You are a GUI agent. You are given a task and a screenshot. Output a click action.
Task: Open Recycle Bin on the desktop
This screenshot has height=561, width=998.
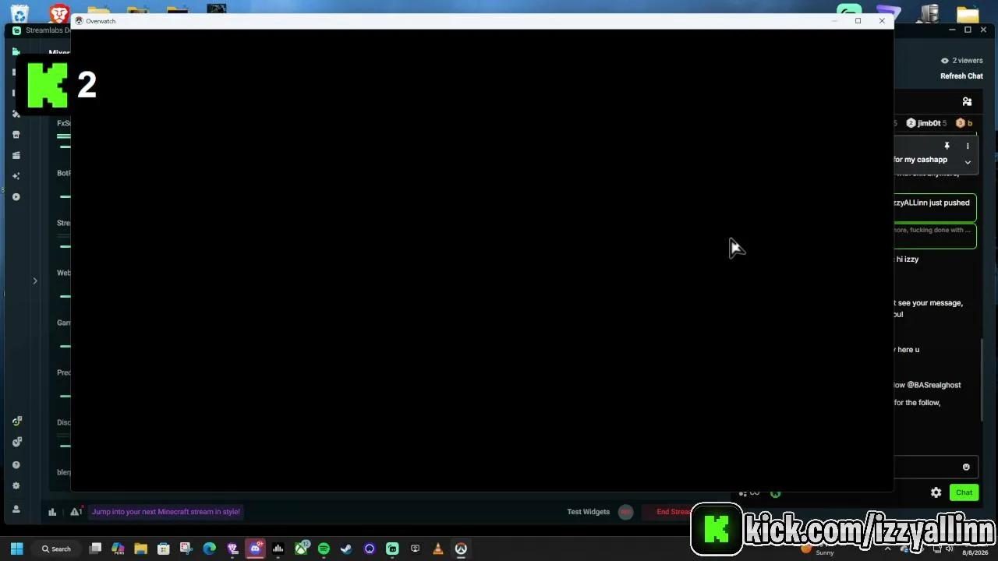19,13
